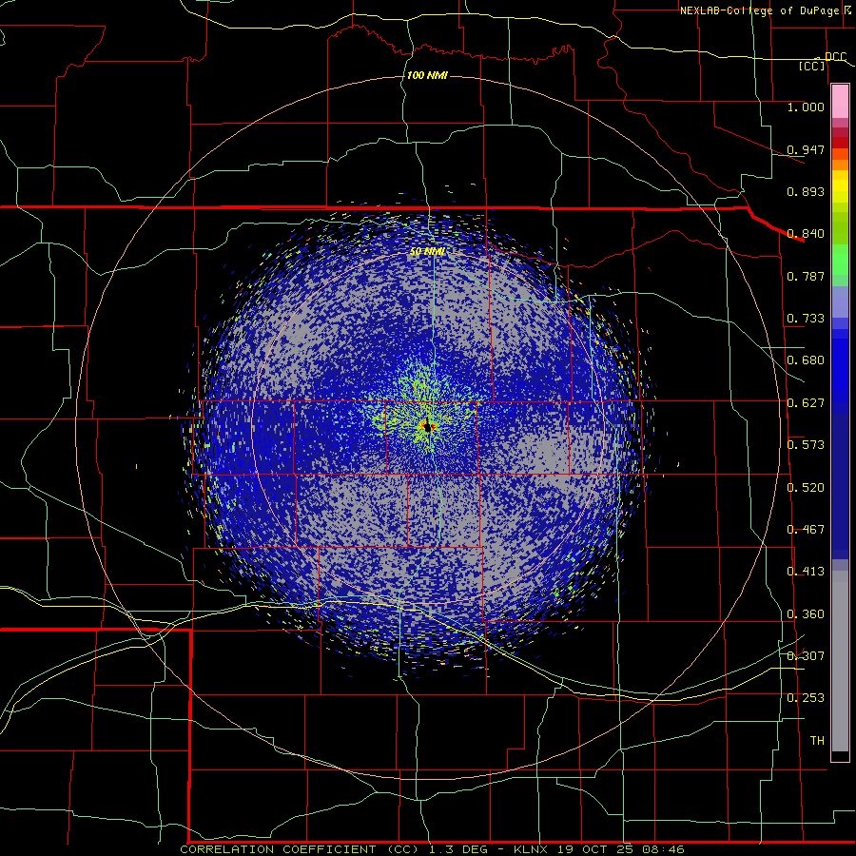The image size is (856, 856).
Task: Click the 50 NMI range ring label
Action: pos(427,251)
